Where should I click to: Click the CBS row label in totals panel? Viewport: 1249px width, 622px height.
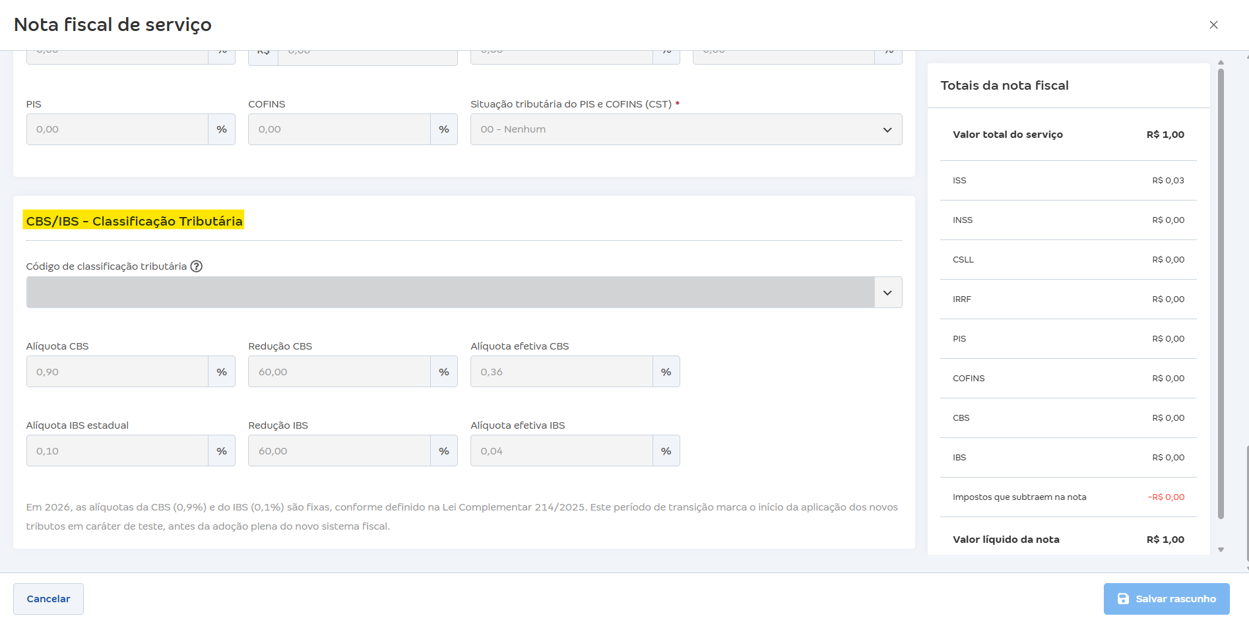click(x=961, y=418)
